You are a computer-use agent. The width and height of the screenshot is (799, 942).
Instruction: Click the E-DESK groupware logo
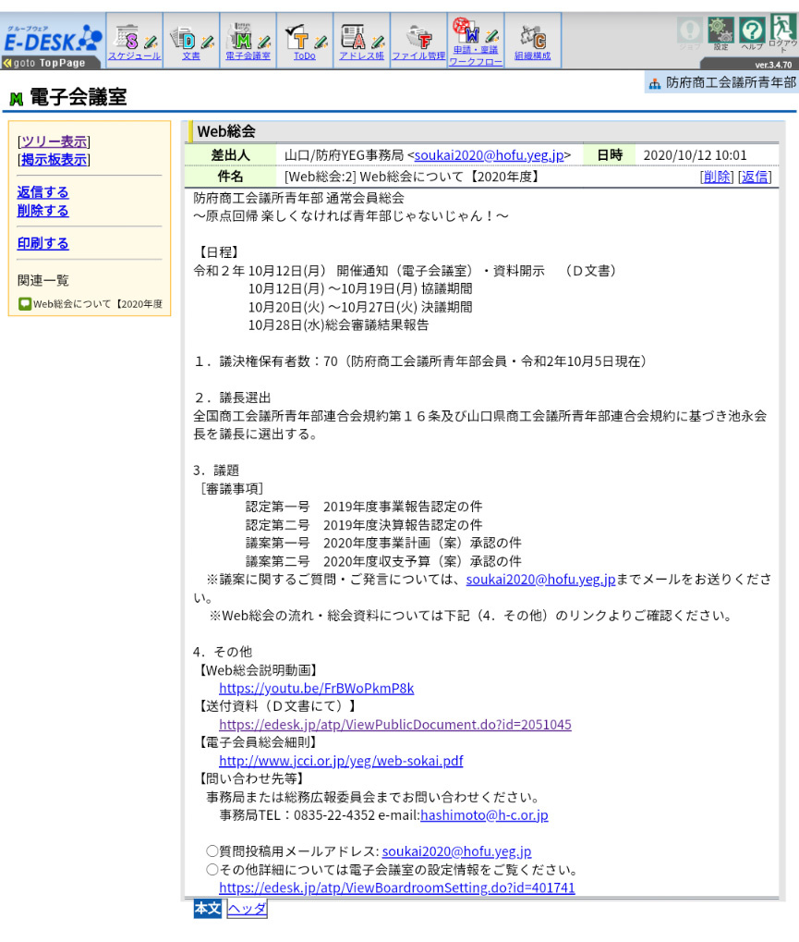(53, 39)
